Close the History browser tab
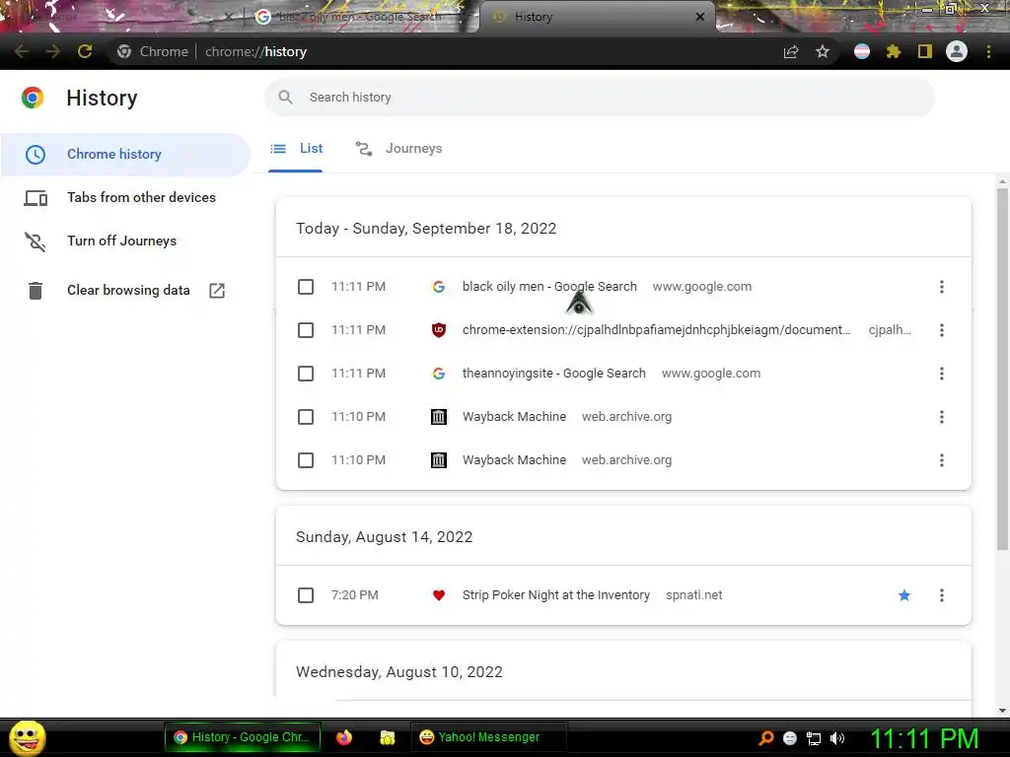The height and width of the screenshot is (757, 1010). pos(700,17)
